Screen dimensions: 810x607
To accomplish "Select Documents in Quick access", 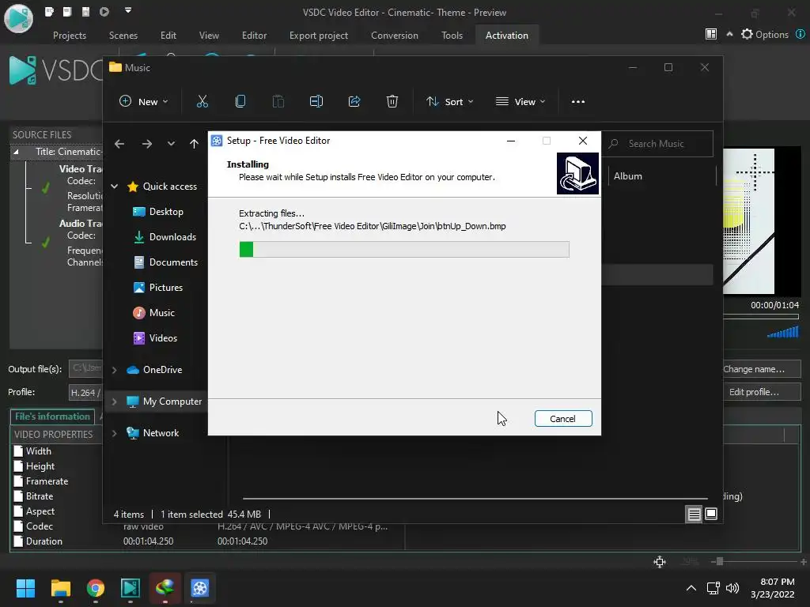I will [x=165, y=262].
